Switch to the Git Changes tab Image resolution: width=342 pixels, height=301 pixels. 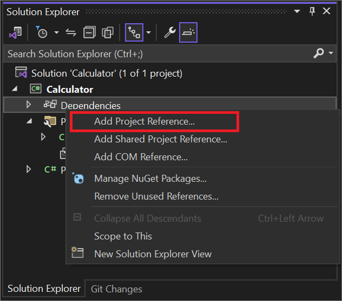pos(116,289)
